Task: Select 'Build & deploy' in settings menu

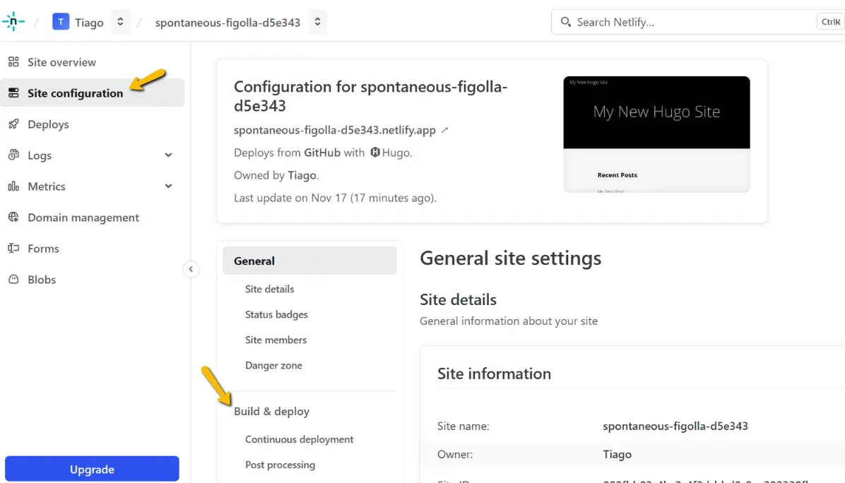Action: (271, 411)
